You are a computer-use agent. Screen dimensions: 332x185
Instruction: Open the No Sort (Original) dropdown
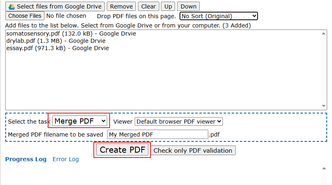pyautogui.click(x=219, y=16)
